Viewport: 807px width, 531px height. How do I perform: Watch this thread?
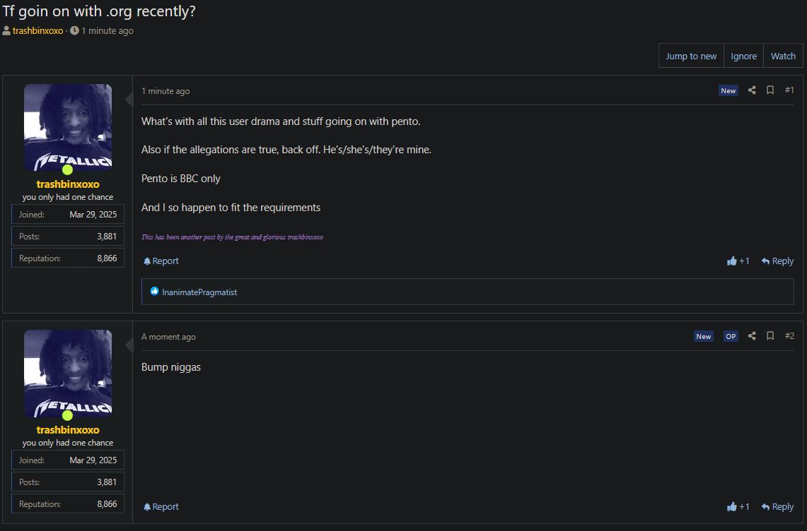click(783, 56)
